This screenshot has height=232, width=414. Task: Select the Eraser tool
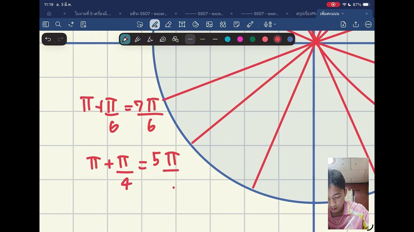coord(168,24)
